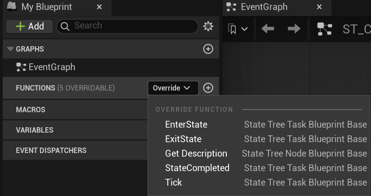This screenshot has width=371, height=196.
Task: Expand the Macros section header
Action: 30,110
